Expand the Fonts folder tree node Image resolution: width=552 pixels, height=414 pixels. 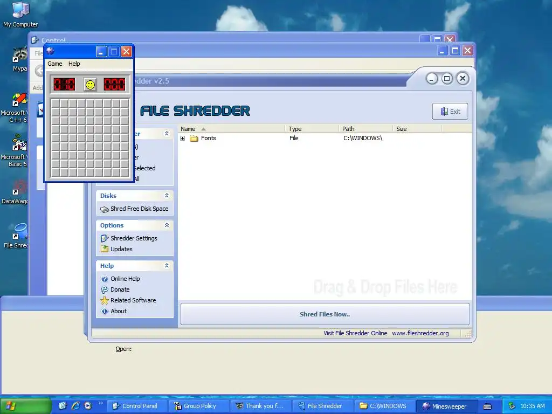click(182, 139)
